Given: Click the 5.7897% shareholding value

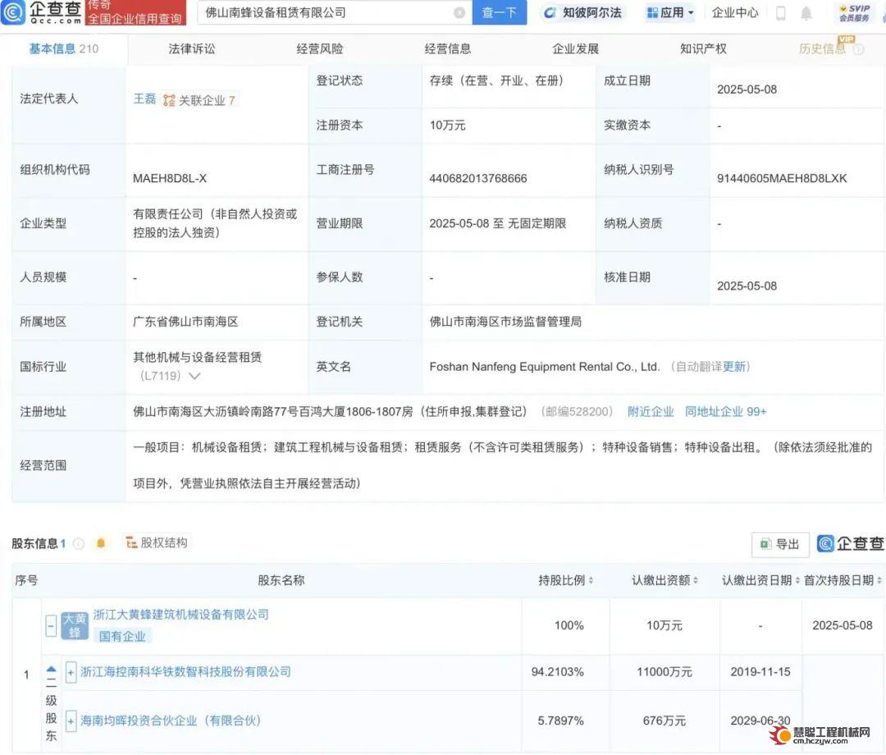Looking at the screenshot, I should [x=560, y=721].
